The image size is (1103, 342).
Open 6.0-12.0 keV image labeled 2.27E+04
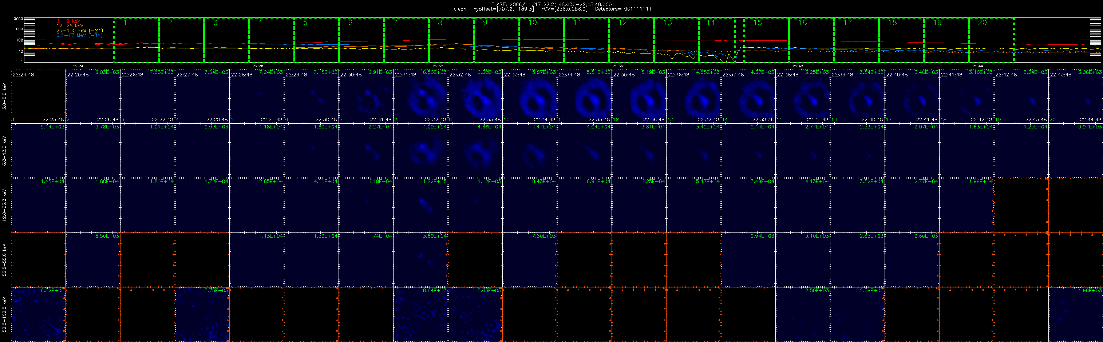coord(366,151)
